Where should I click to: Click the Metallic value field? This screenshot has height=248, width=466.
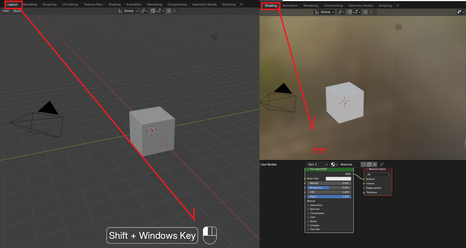pos(329,183)
